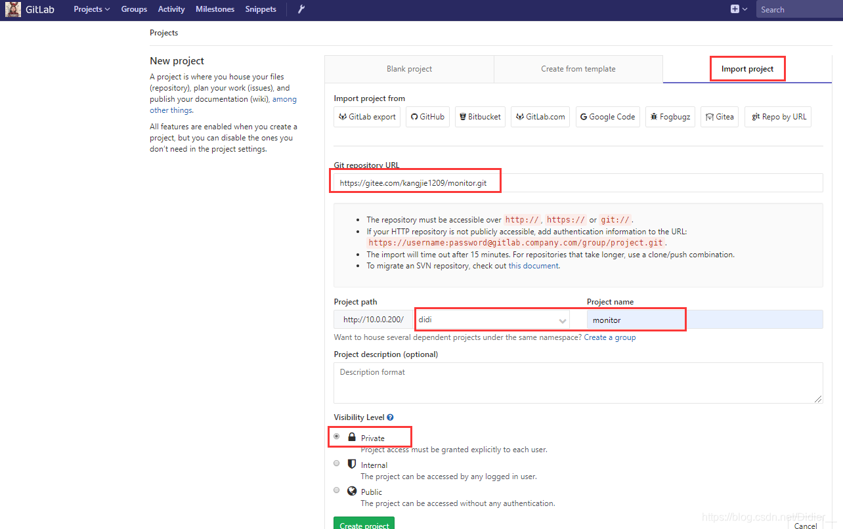Image resolution: width=843 pixels, height=529 pixels.
Task: Select the Import project tab
Action: pyautogui.click(x=747, y=69)
